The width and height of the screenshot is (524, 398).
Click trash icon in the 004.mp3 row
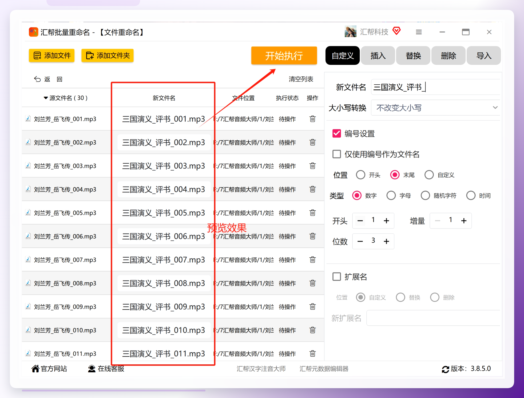click(312, 189)
